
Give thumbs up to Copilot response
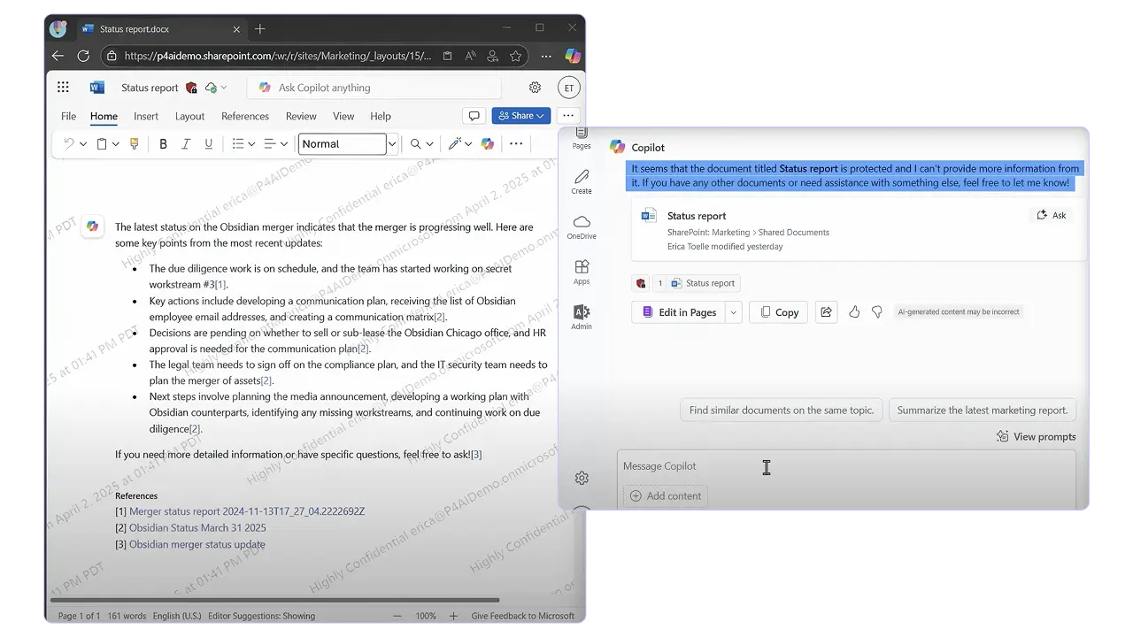pos(854,312)
